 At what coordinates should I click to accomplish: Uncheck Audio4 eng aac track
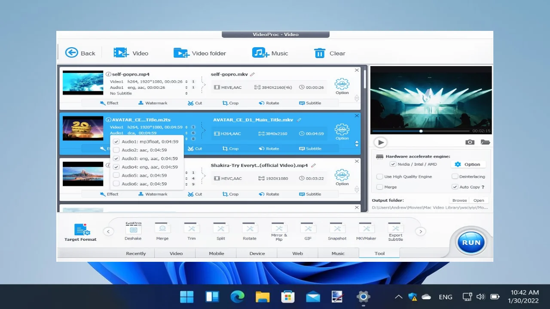point(116,167)
